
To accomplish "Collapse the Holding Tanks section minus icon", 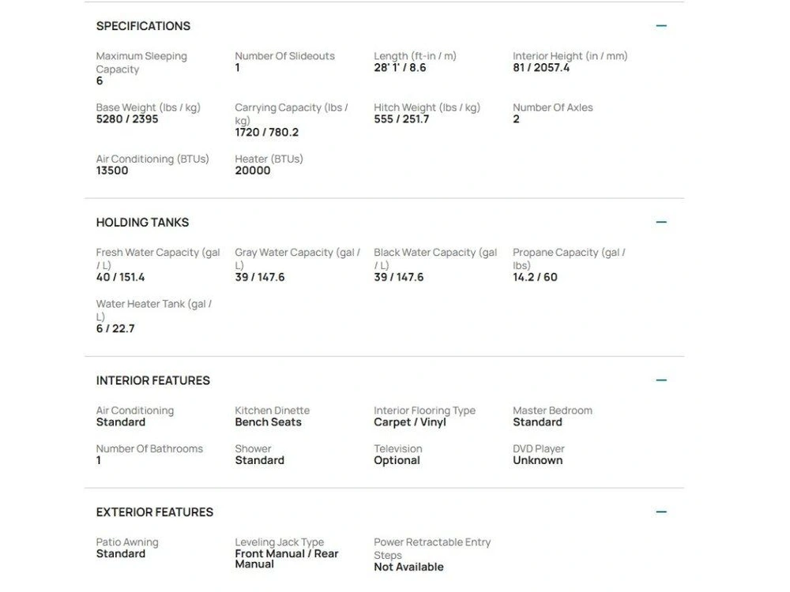I will pos(661,222).
